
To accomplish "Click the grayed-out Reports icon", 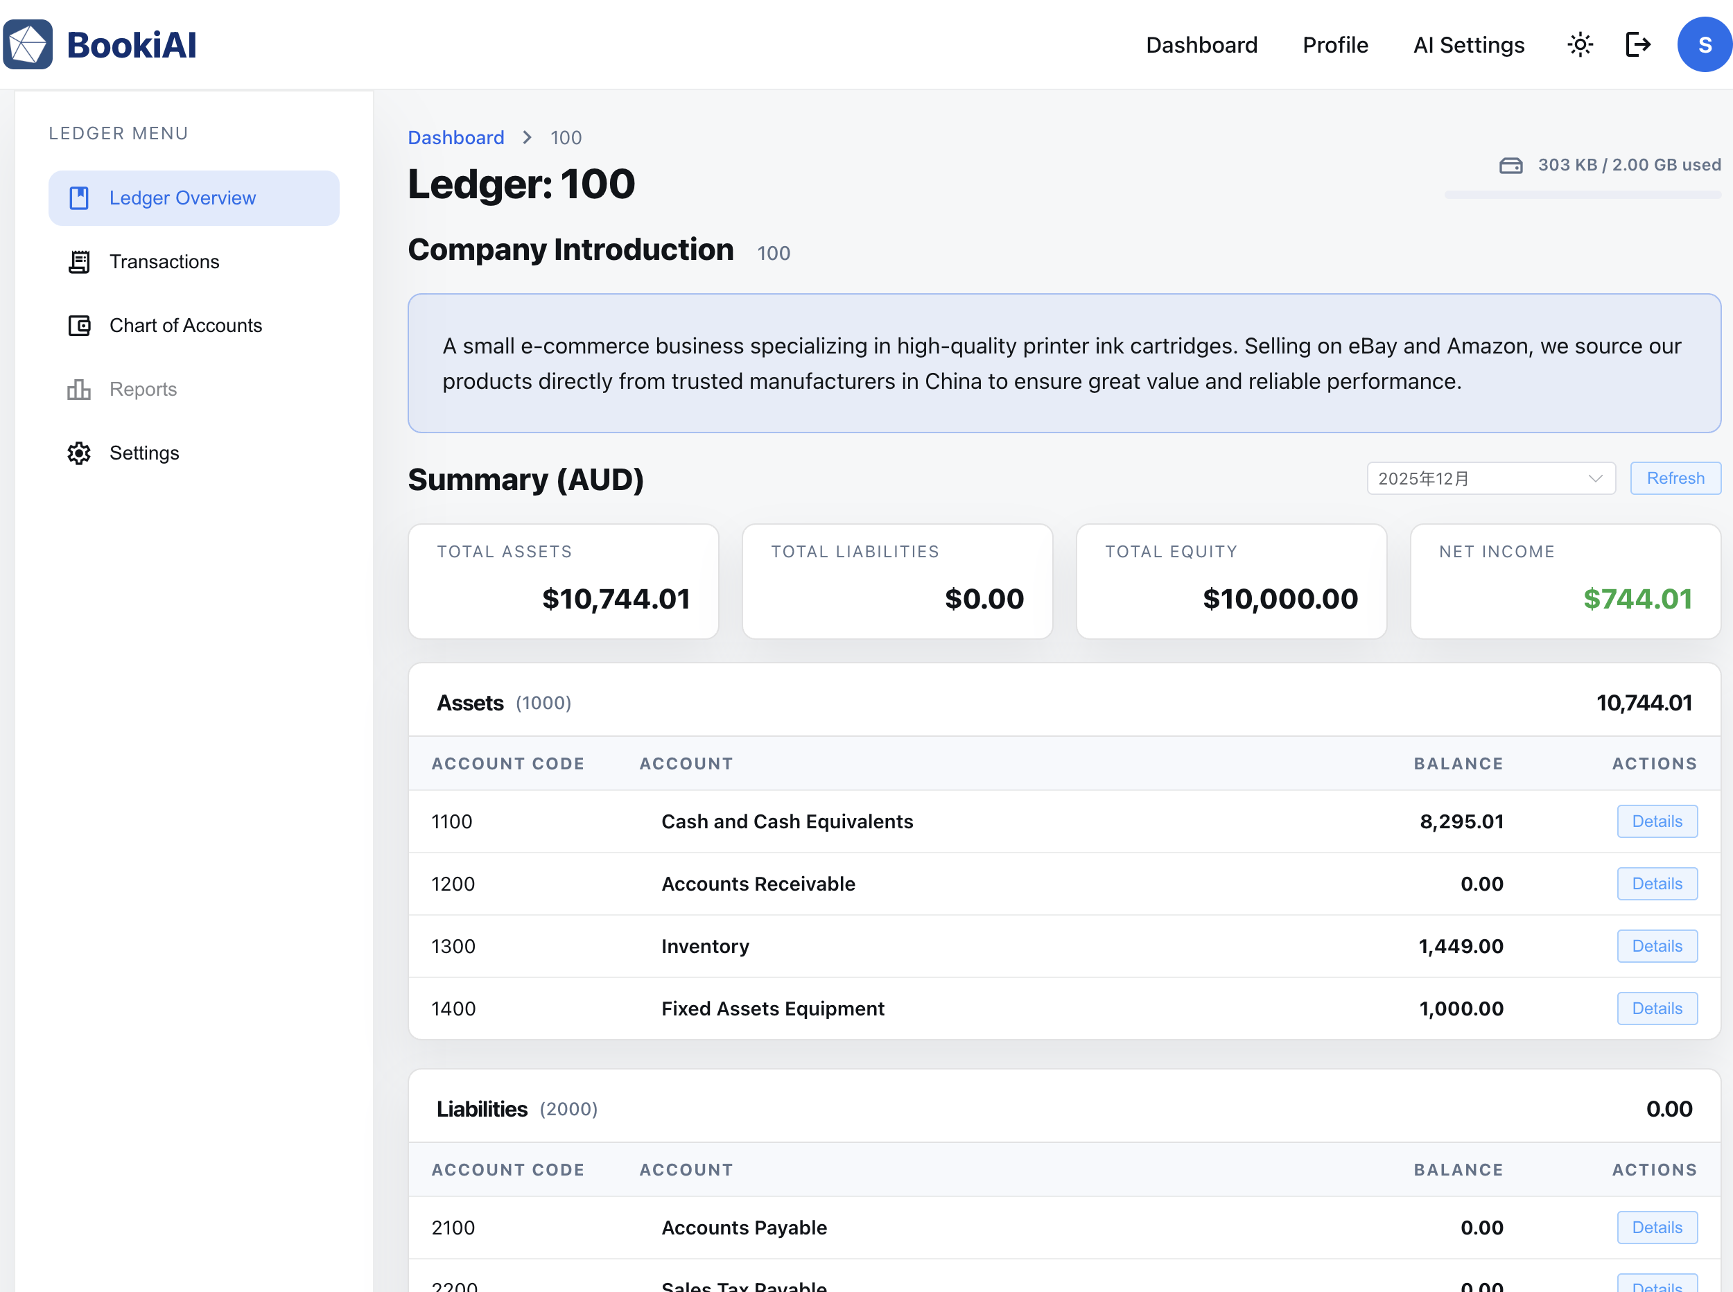I will pos(79,389).
